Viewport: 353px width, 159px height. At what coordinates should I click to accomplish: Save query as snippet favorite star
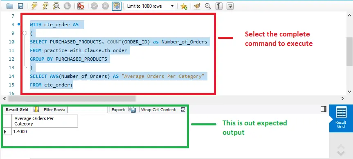(184, 6)
